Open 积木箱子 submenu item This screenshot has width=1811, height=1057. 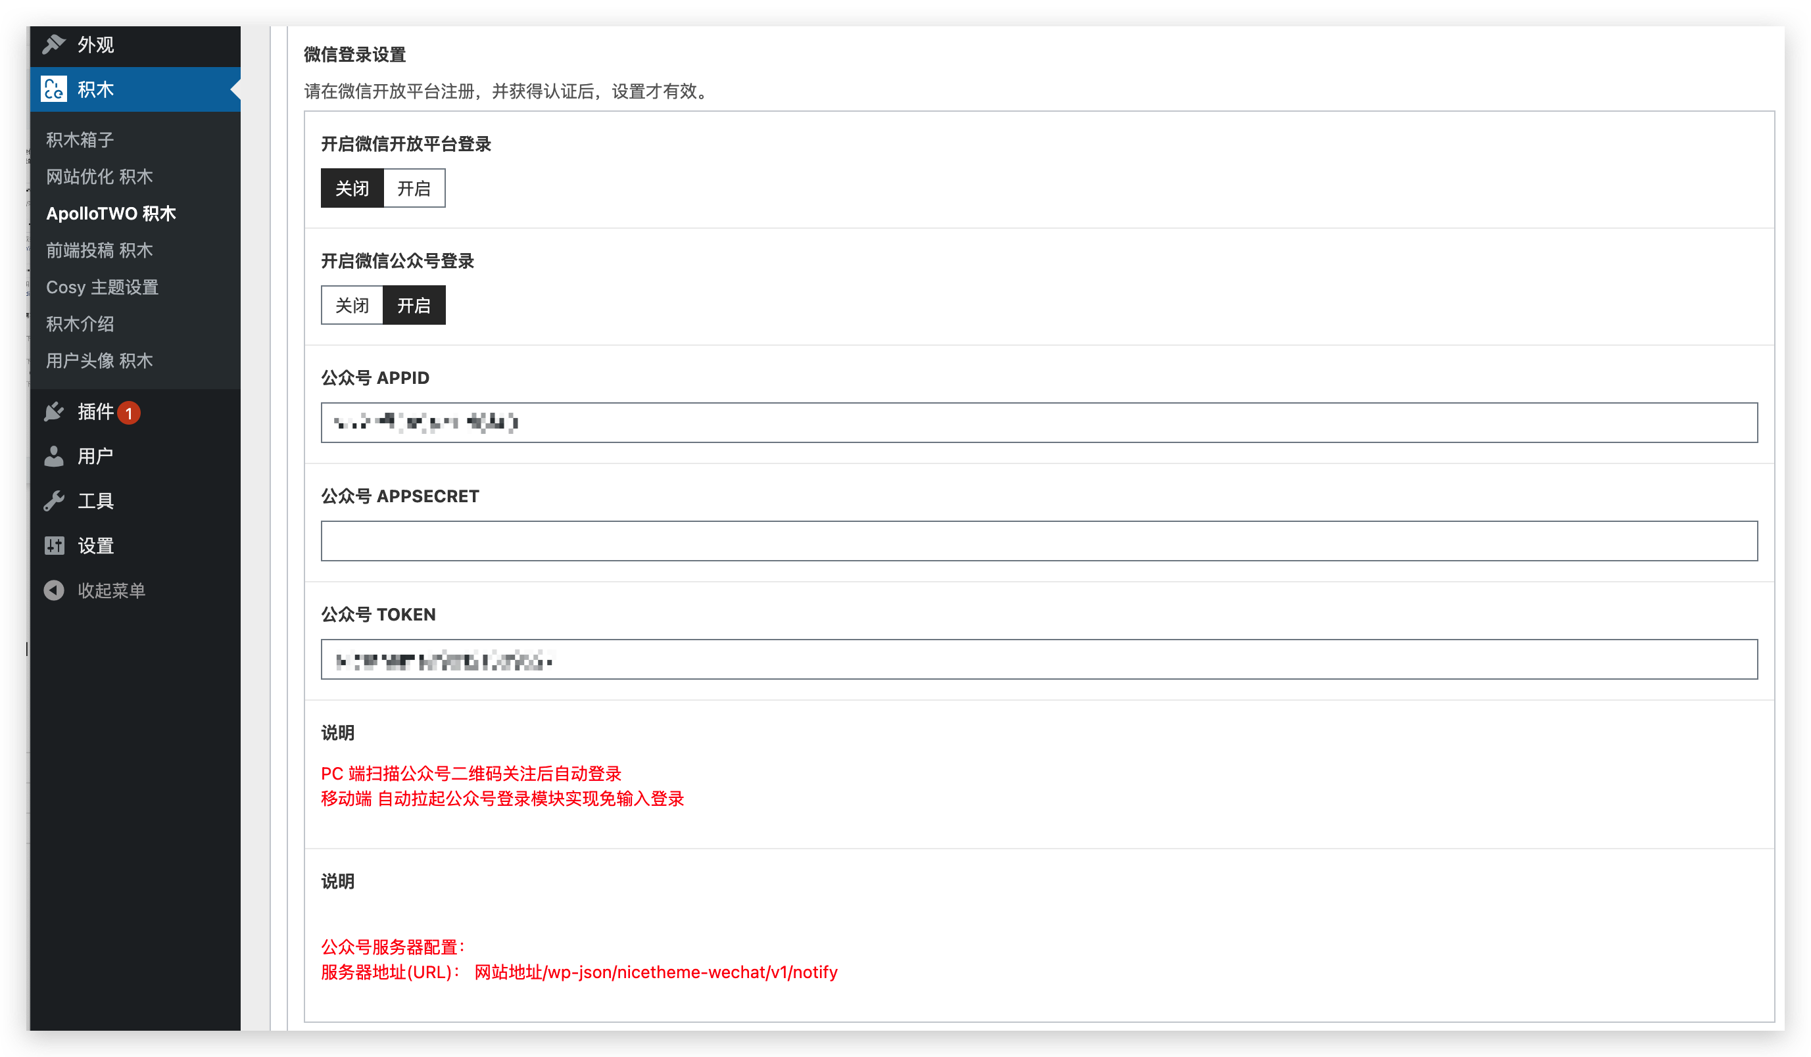[x=80, y=139]
